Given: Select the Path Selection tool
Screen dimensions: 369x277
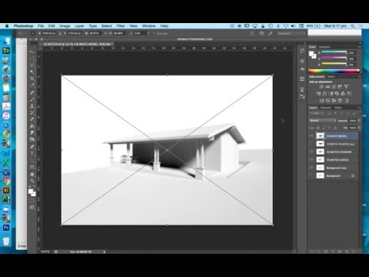Looking at the screenshot, I should (32, 160).
